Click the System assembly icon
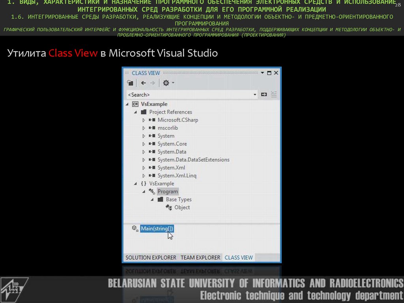This screenshot has height=303, width=404. pos(152,136)
